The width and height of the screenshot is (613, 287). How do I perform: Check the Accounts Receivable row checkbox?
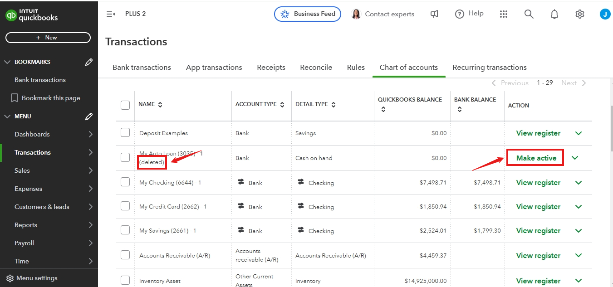click(x=125, y=255)
